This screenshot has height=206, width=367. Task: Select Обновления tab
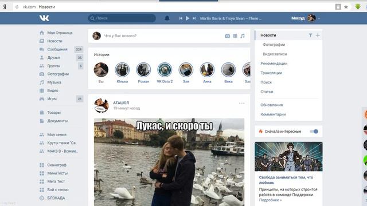(271, 105)
